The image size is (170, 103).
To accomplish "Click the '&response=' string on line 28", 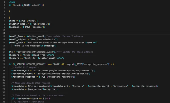I will (120, 86).
